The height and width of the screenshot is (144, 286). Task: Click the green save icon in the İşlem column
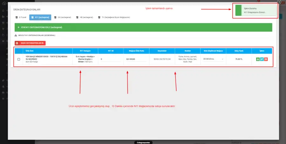258,59
